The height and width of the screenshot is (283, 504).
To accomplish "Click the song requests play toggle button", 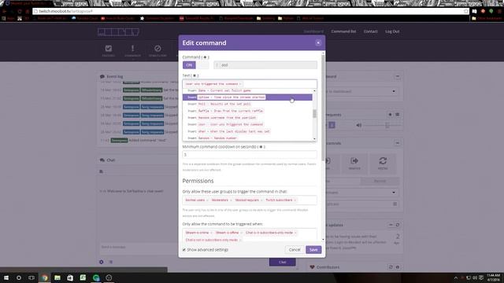I will tap(332, 125).
